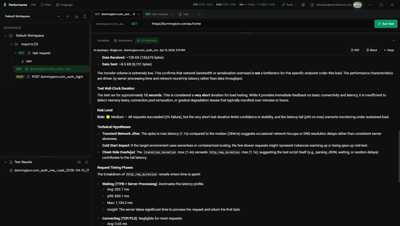Export the summary as PDF
The image size is (400, 226).
point(355,50)
